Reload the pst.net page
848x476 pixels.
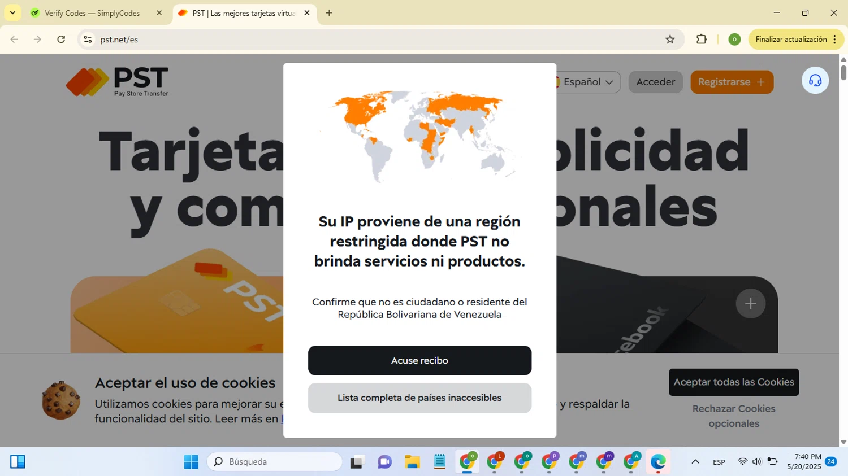coord(61,40)
